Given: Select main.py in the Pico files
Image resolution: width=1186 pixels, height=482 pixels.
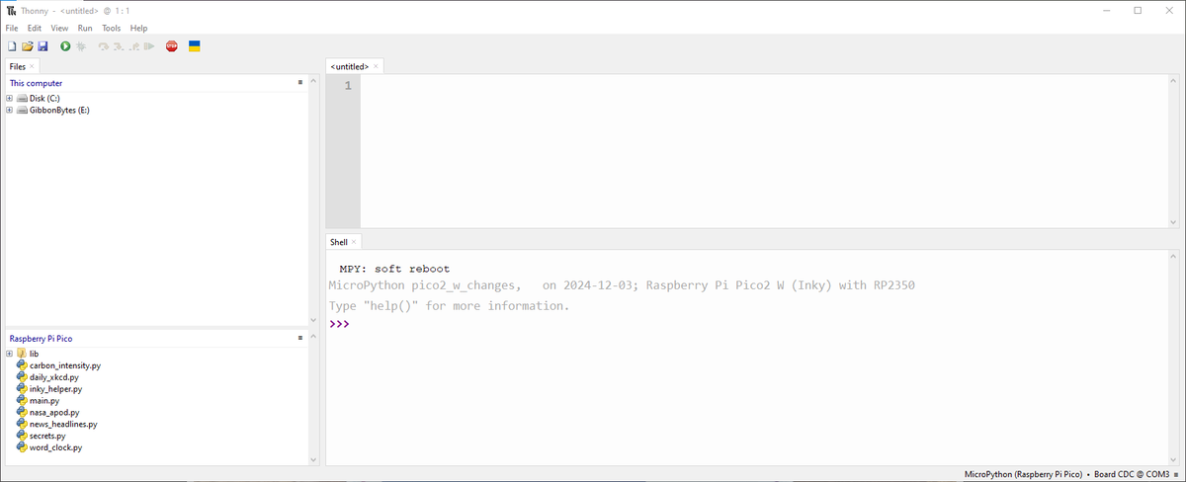Looking at the screenshot, I should (44, 401).
